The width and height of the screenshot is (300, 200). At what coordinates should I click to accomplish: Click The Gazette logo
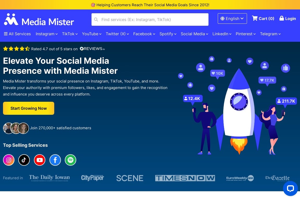point(277,178)
